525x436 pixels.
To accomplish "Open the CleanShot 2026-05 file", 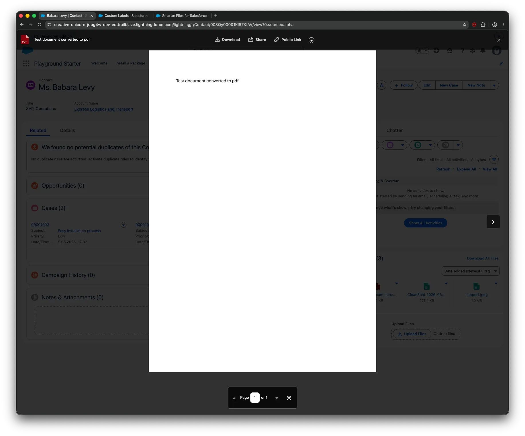I will click(x=426, y=295).
